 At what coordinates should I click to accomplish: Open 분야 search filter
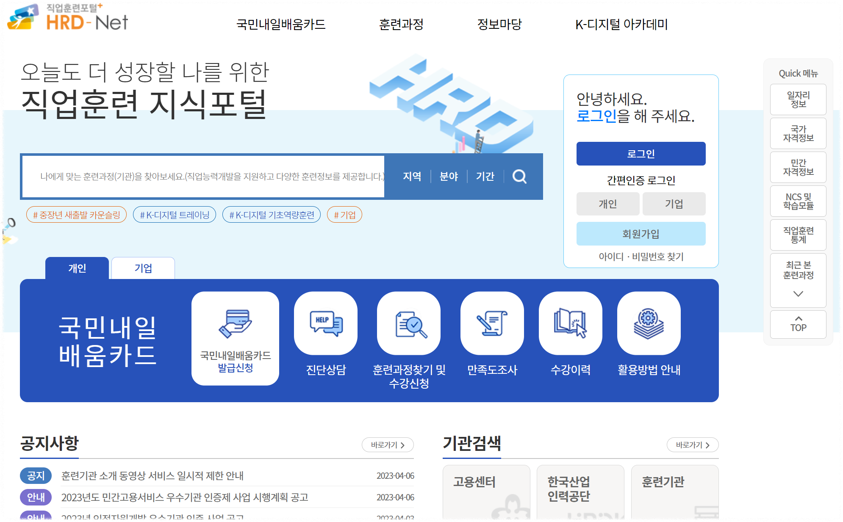click(449, 176)
